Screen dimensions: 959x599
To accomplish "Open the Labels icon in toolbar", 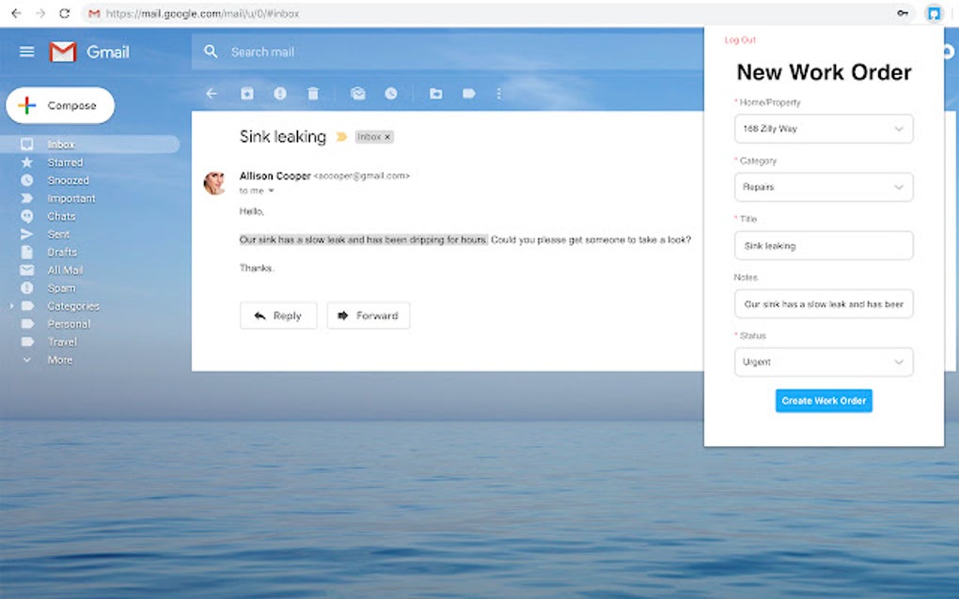I will [x=469, y=94].
